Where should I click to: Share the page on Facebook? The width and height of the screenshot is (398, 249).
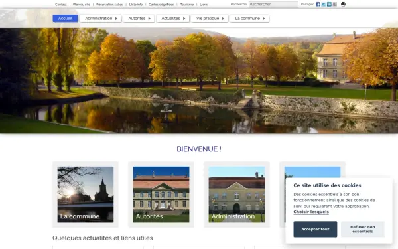318,4
